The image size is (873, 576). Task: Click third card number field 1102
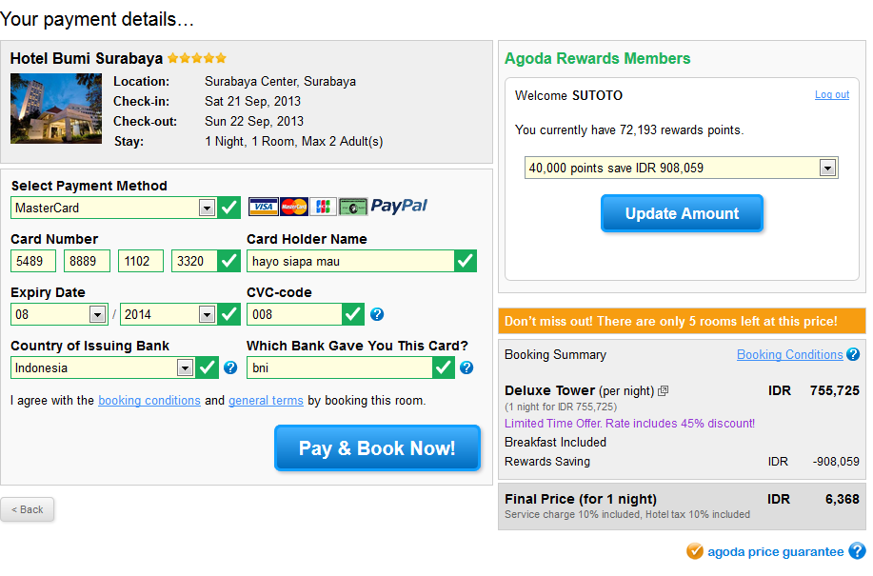pos(141,261)
